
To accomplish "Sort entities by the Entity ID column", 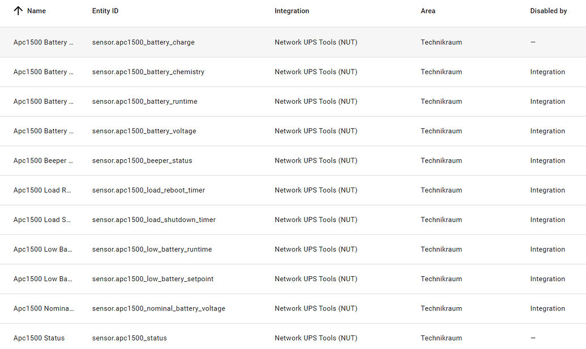I will click(x=105, y=10).
